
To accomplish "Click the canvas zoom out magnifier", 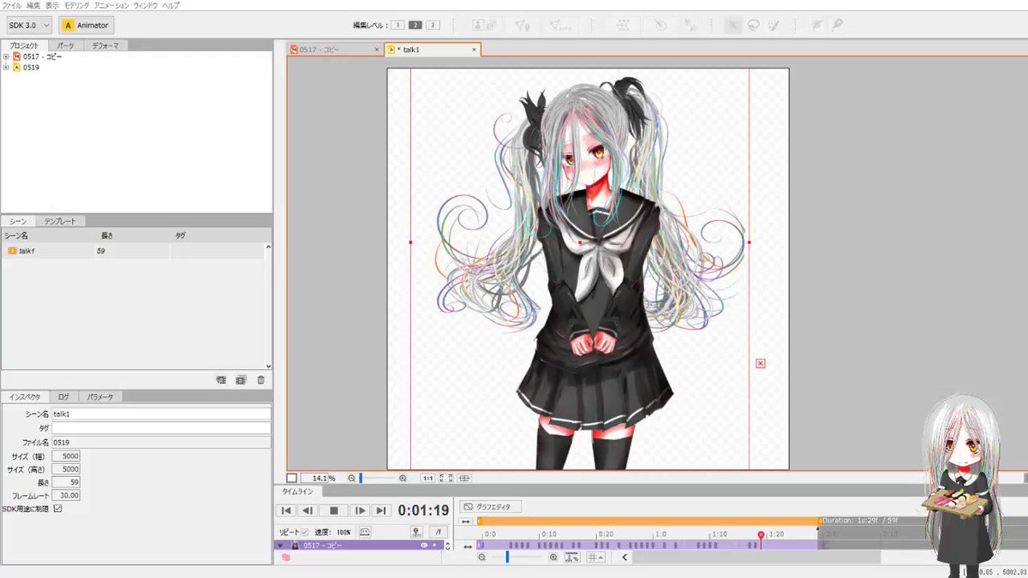I will (351, 478).
